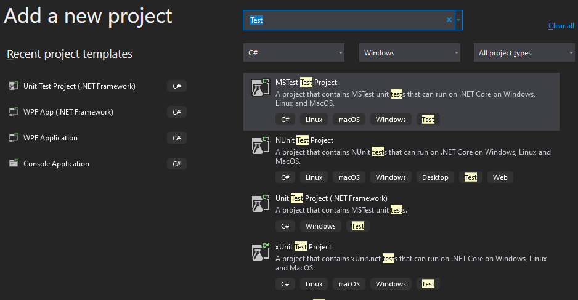Click the macOS tag under NUnit Test Project
This screenshot has width=578, height=300.
pyautogui.click(x=349, y=177)
